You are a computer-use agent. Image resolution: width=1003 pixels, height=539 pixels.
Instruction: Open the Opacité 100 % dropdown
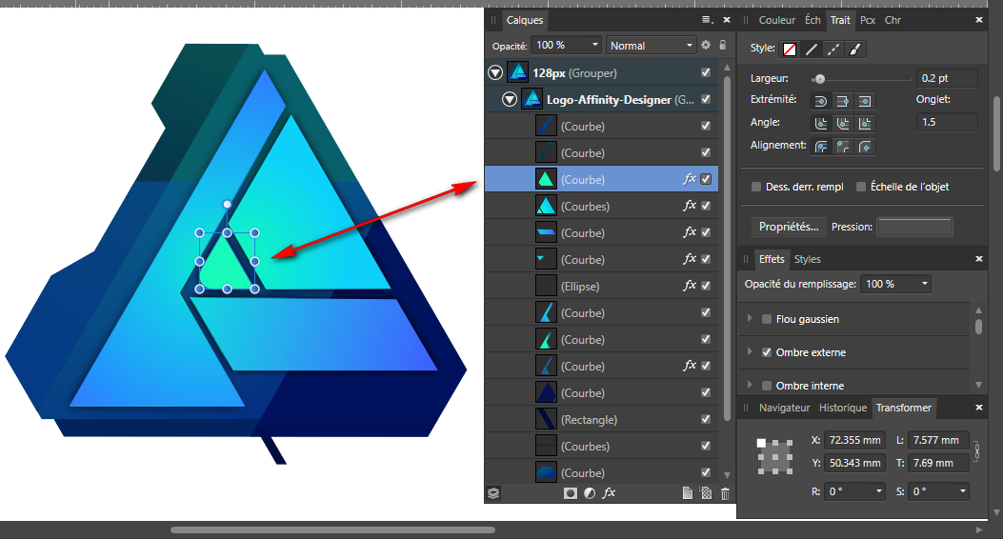coord(595,45)
